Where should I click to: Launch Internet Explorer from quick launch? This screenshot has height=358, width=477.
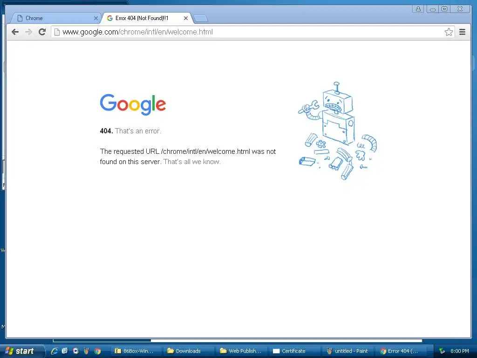(x=54, y=351)
